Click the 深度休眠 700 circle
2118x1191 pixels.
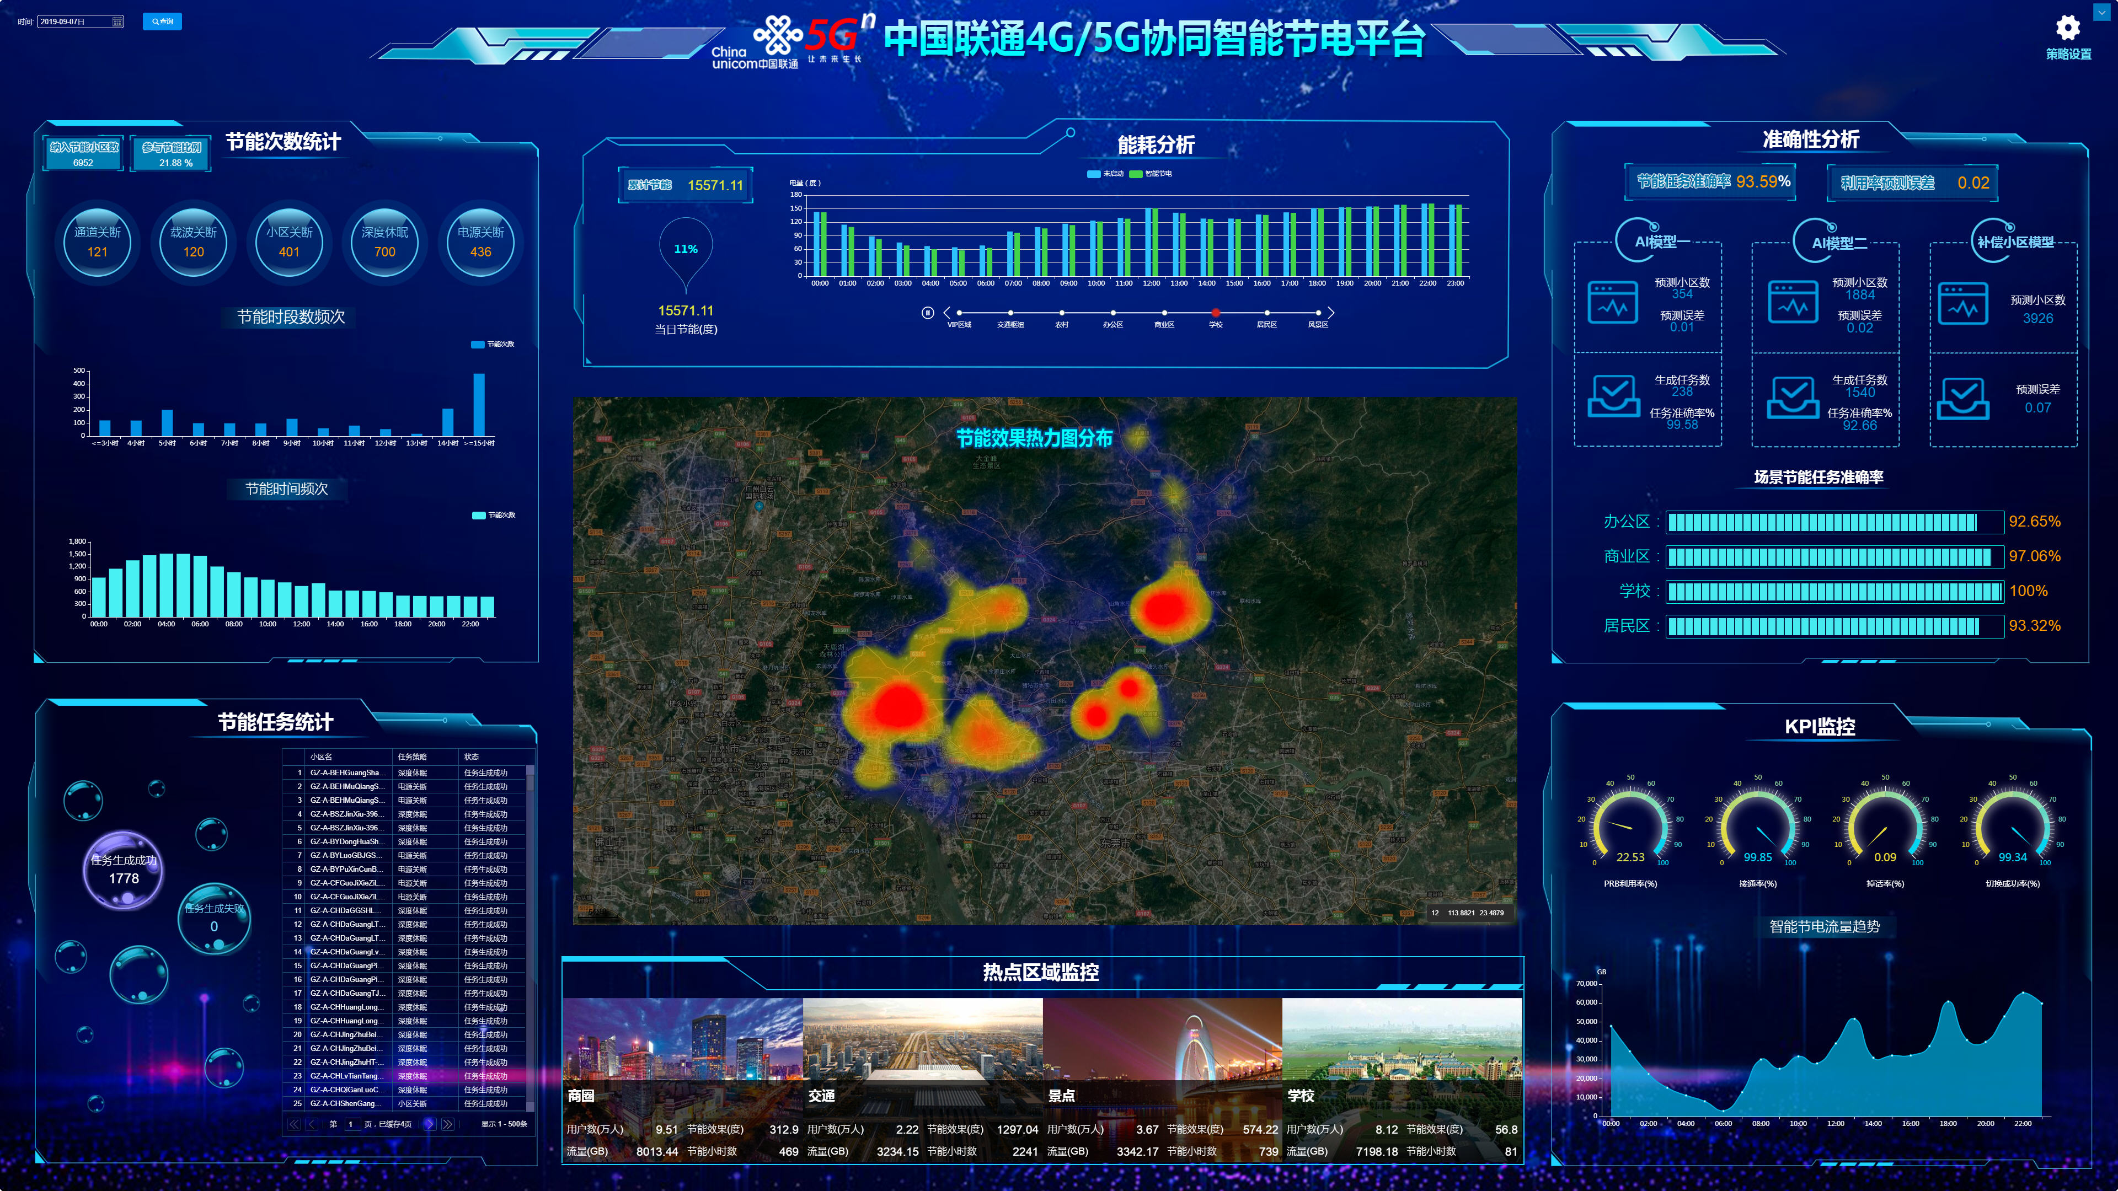(x=385, y=242)
